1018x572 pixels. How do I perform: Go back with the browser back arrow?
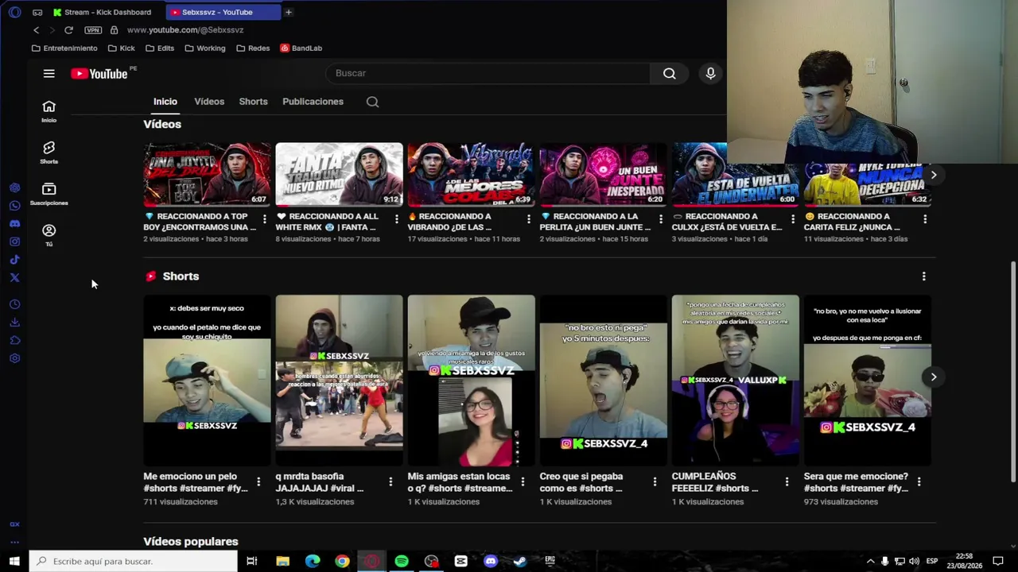[36, 30]
